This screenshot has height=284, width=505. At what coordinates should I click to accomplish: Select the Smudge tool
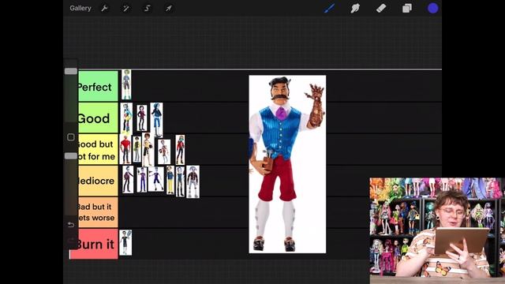(355, 9)
